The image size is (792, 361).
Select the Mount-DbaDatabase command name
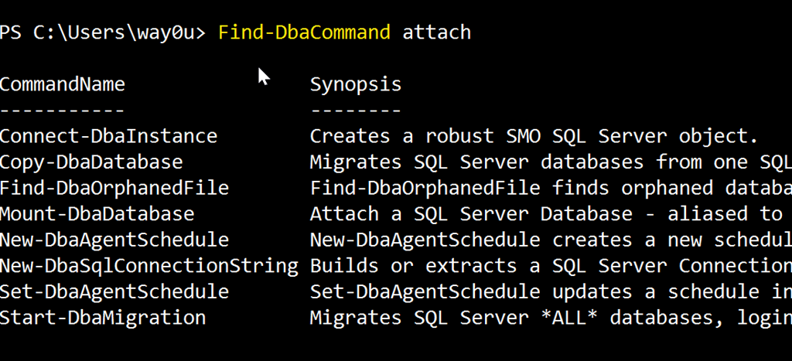click(97, 214)
